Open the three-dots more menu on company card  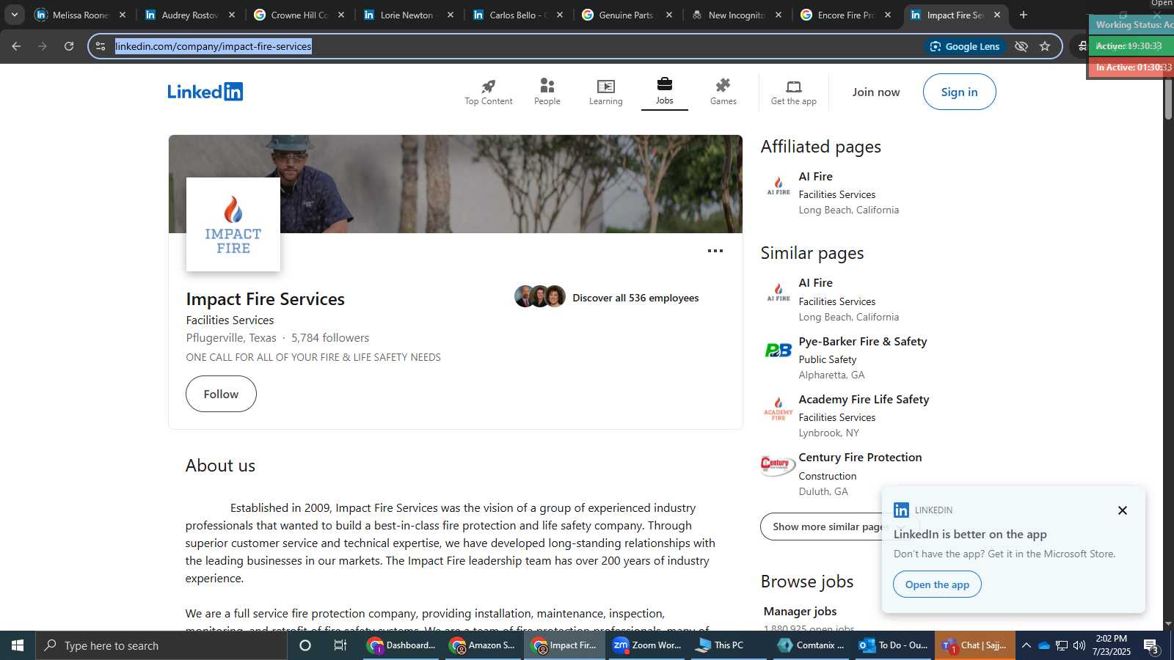(715, 251)
